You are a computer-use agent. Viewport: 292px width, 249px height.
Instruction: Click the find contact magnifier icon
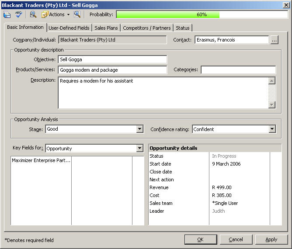tap(77, 14)
